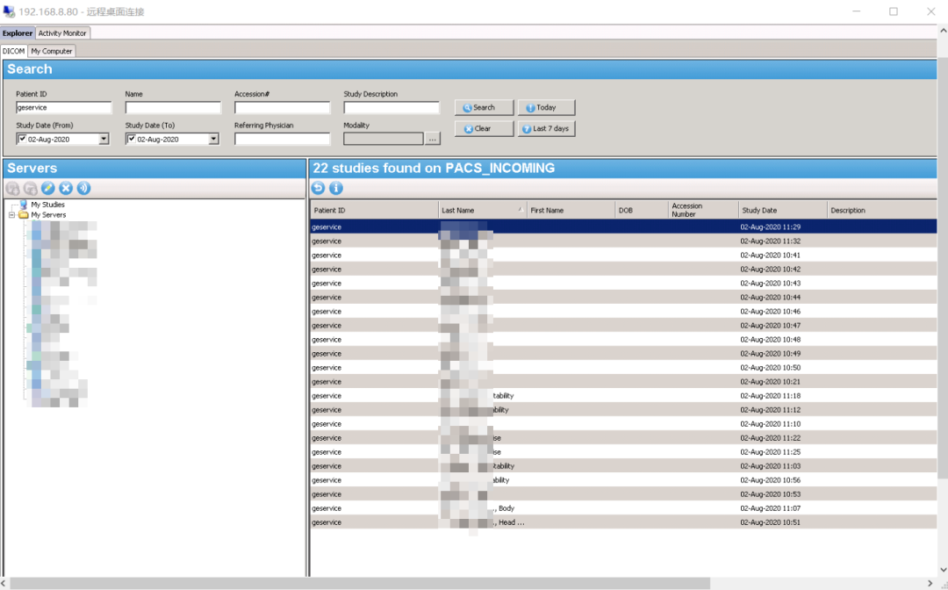Viewport: 948px width, 590px height.
Task: Select study dated 02-Aug-2020 10:42
Action: coord(623,269)
